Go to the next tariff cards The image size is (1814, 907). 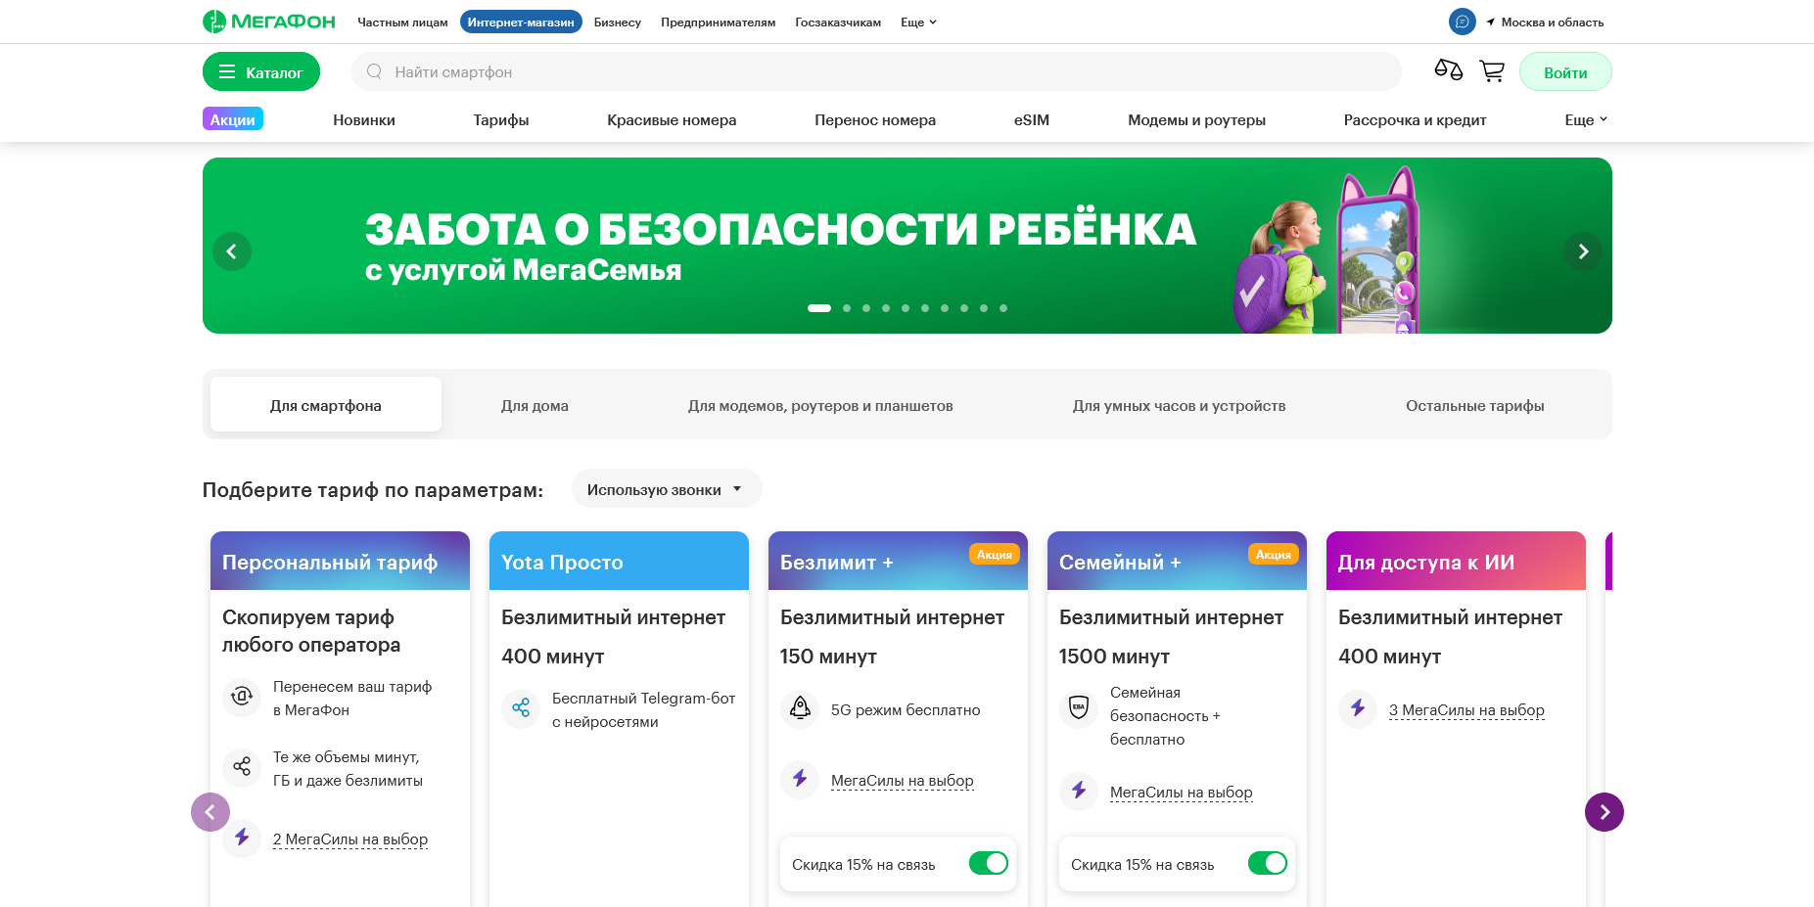1605,812
